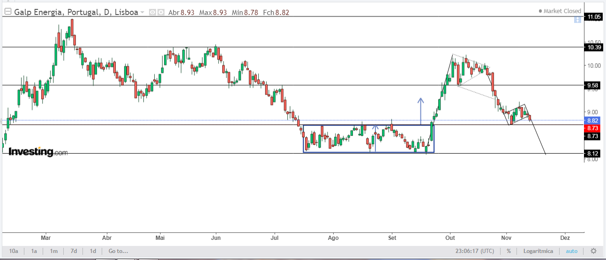Open series settings gear beside symbol title
This screenshot has height=260, width=606.
pos(160,12)
